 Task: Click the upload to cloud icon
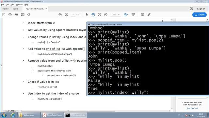tap(10, 14)
